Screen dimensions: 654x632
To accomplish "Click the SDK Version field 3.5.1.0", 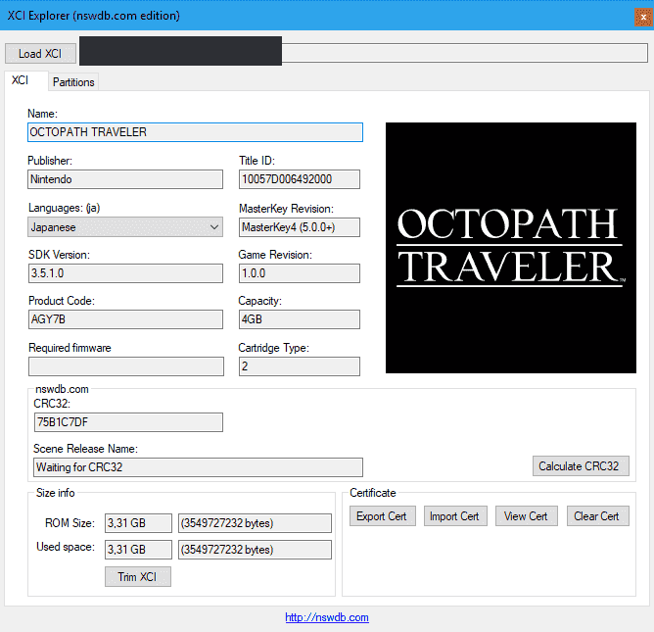I will tap(125, 273).
